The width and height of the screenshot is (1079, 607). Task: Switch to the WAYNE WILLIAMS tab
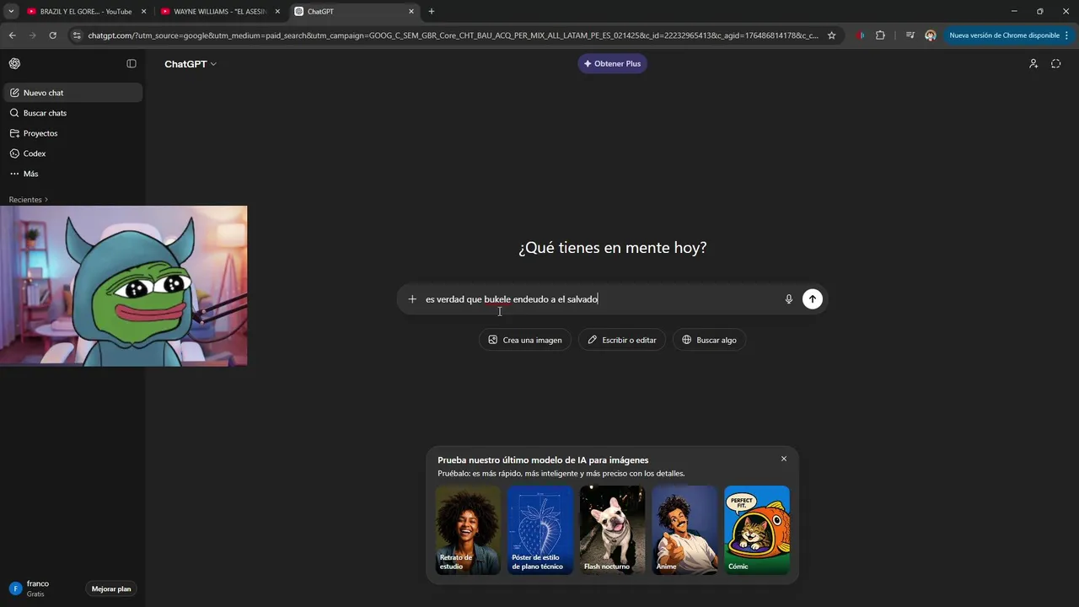click(219, 12)
